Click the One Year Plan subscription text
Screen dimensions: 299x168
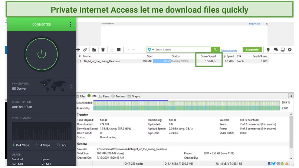coord(22,107)
